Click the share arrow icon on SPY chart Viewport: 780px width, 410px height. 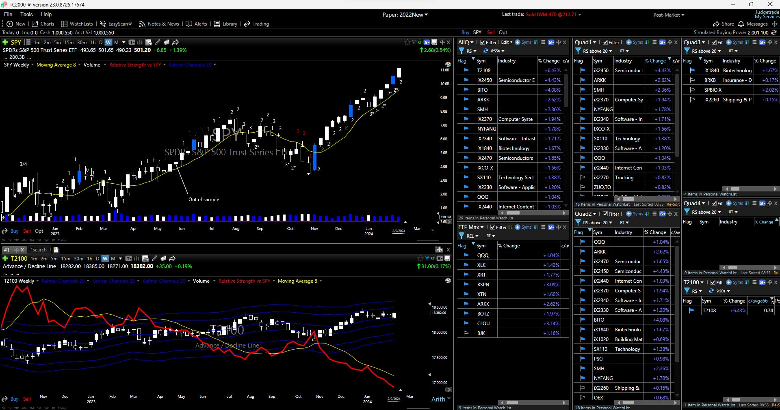pos(175,42)
